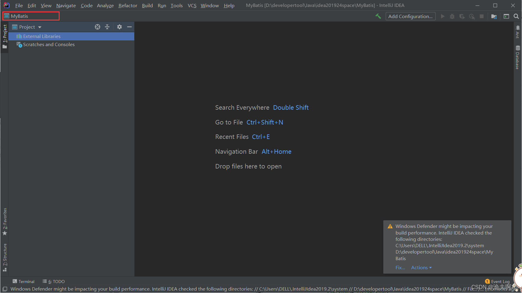This screenshot has width=522, height=293.
Task: Open the Database tool window
Action: tap(517, 57)
